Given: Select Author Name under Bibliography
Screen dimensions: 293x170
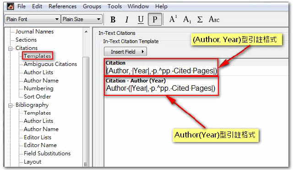Looking at the screenshot, I should pyautogui.click(x=41, y=129).
